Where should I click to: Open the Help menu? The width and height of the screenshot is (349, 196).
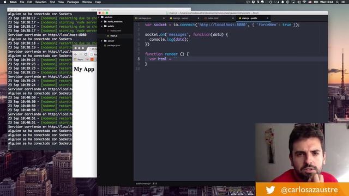(98, 2)
